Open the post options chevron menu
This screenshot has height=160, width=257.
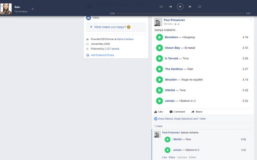251,19
